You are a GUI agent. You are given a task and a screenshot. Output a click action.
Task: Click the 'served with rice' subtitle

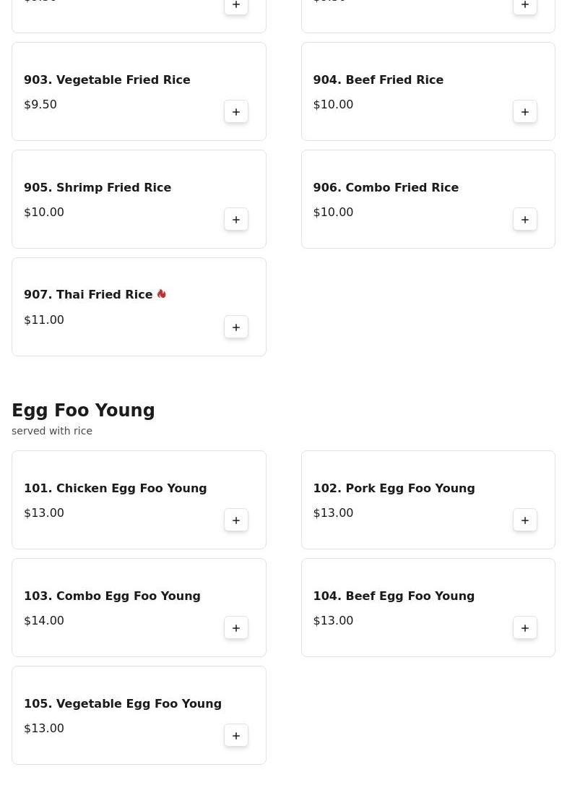pyautogui.click(x=52, y=431)
